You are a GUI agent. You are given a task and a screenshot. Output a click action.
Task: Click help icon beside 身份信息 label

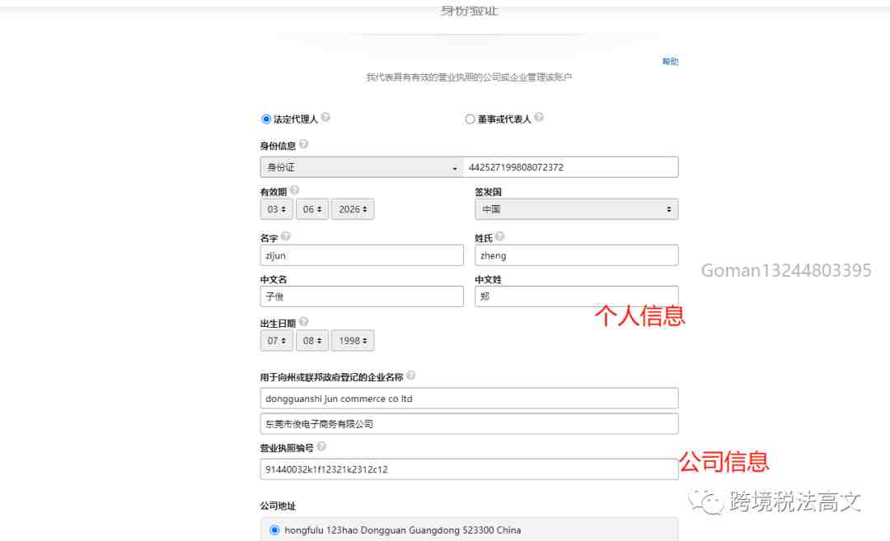304,144
